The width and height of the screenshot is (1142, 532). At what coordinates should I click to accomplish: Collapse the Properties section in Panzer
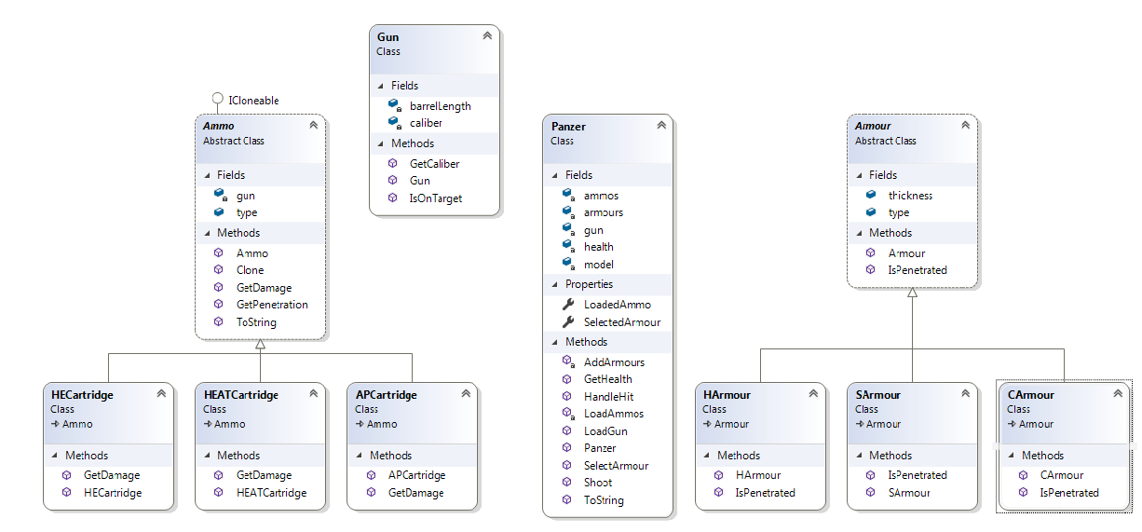point(555,284)
